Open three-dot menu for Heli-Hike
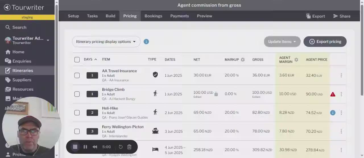The height and width of the screenshot is (158, 364). pyautogui.click(x=341, y=113)
